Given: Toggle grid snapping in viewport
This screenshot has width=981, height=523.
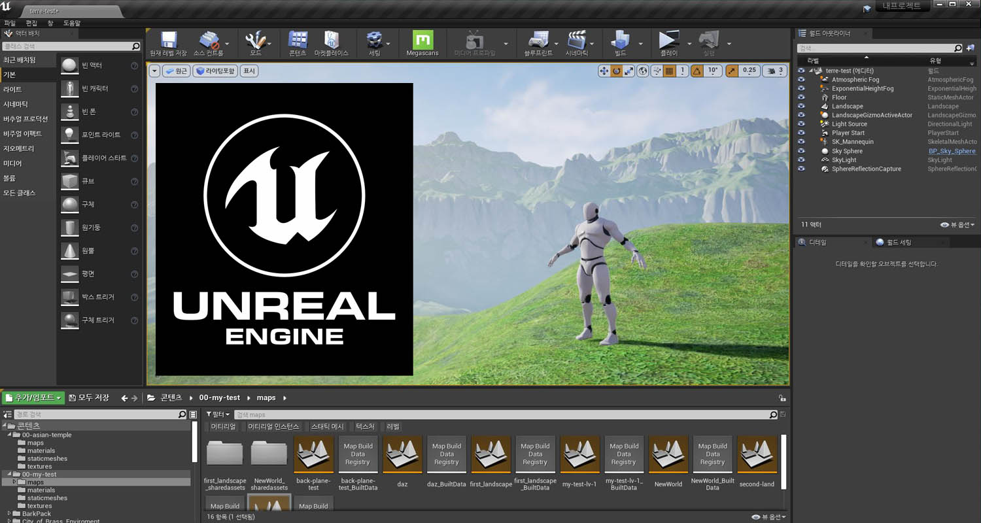Looking at the screenshot, I should [x=669, y=71].
